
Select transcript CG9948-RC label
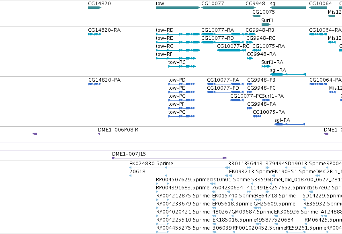[x=261, y=38]
